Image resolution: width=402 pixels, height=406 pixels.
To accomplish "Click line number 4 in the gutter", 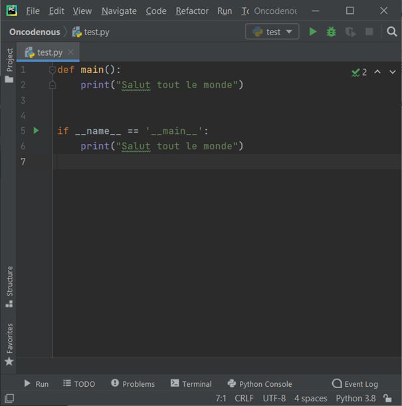I will tap(23, 115).
